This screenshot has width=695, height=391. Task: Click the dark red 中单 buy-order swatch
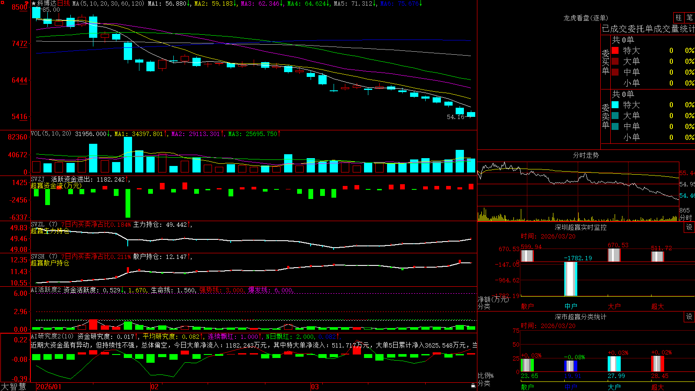[x=615, y=72]
